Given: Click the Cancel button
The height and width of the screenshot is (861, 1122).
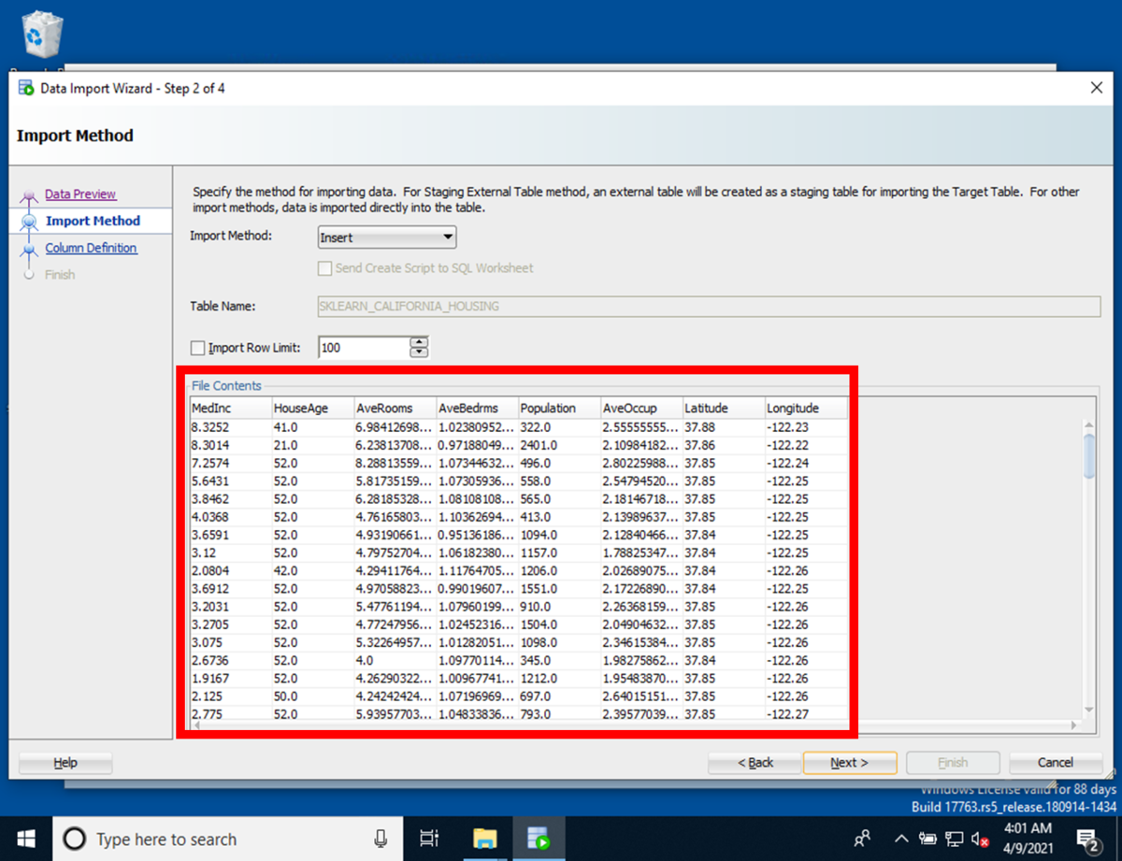Looking at the screenshot, I should [1056, 763].
